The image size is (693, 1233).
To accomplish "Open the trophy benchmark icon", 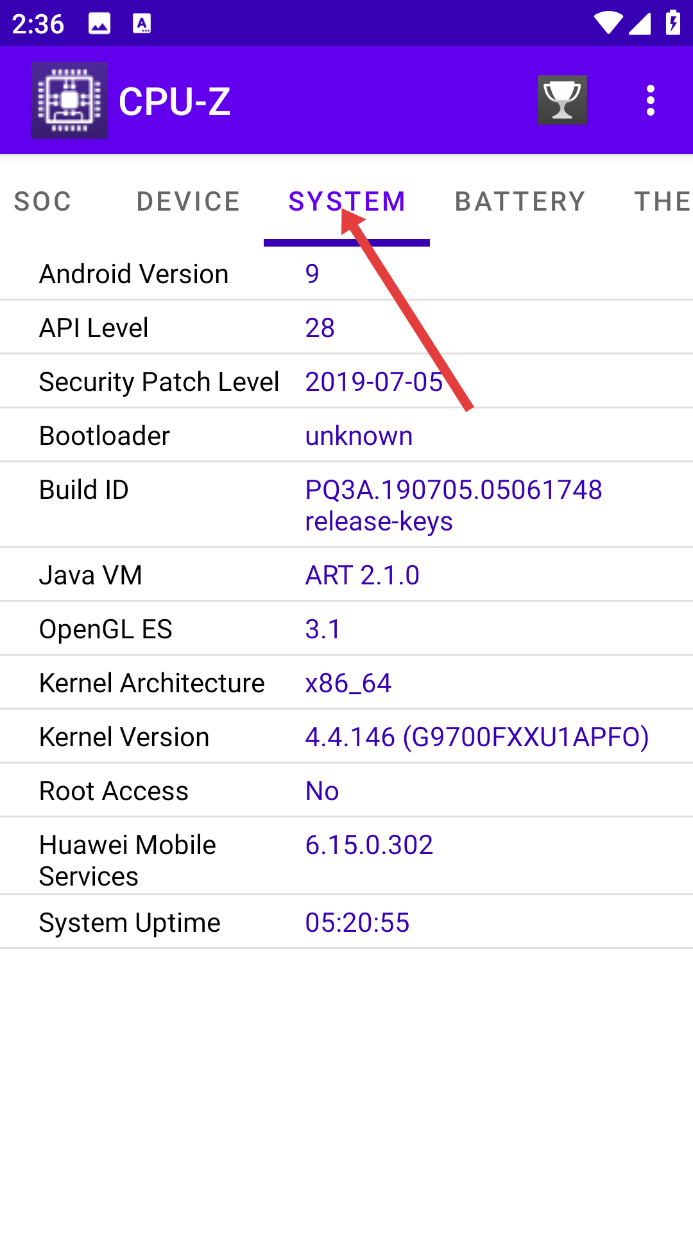I will coord(562,100).
